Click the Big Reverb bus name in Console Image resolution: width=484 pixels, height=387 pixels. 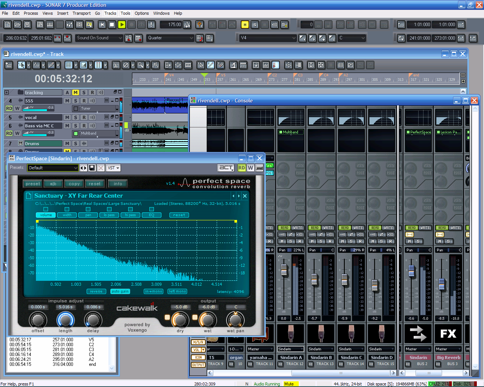[449, 358]
